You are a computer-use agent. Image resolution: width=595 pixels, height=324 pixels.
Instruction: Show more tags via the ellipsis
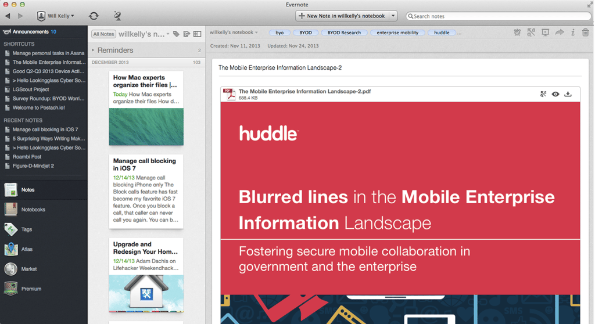[x=459, y=33]
